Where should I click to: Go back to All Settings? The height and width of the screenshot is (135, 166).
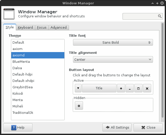[x=117, y=127]
